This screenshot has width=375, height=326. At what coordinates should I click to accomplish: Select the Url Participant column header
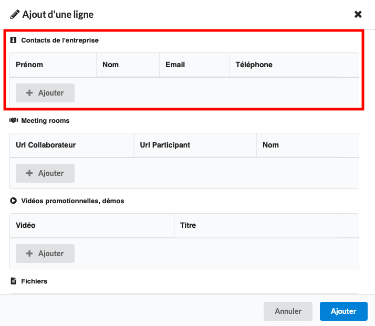165,145
